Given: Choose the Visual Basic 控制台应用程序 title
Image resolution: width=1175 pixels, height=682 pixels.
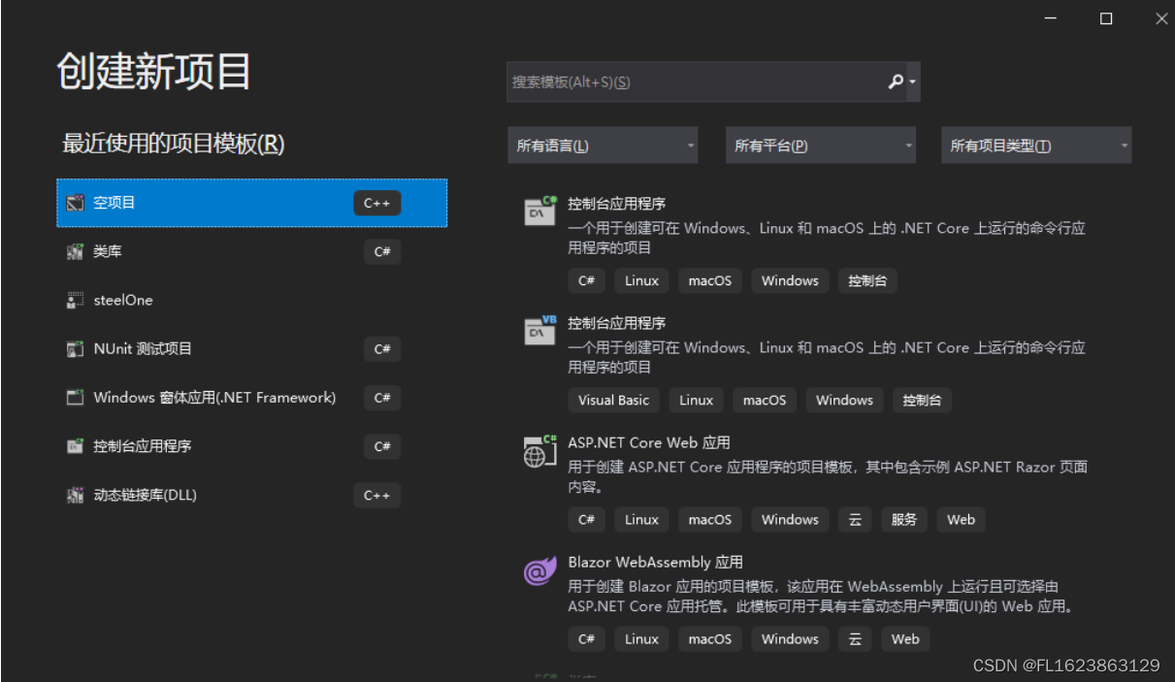Looking at the screenshot, I should click(617, 323).
